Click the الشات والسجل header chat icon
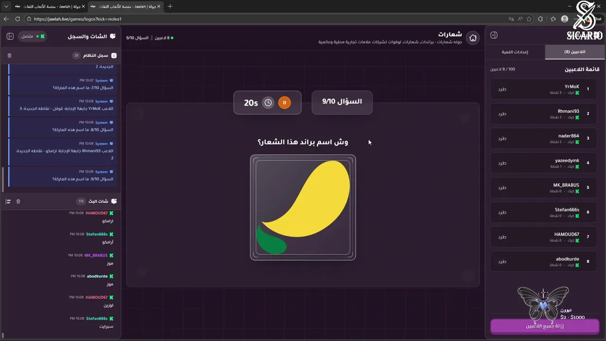 coord(113,36)
